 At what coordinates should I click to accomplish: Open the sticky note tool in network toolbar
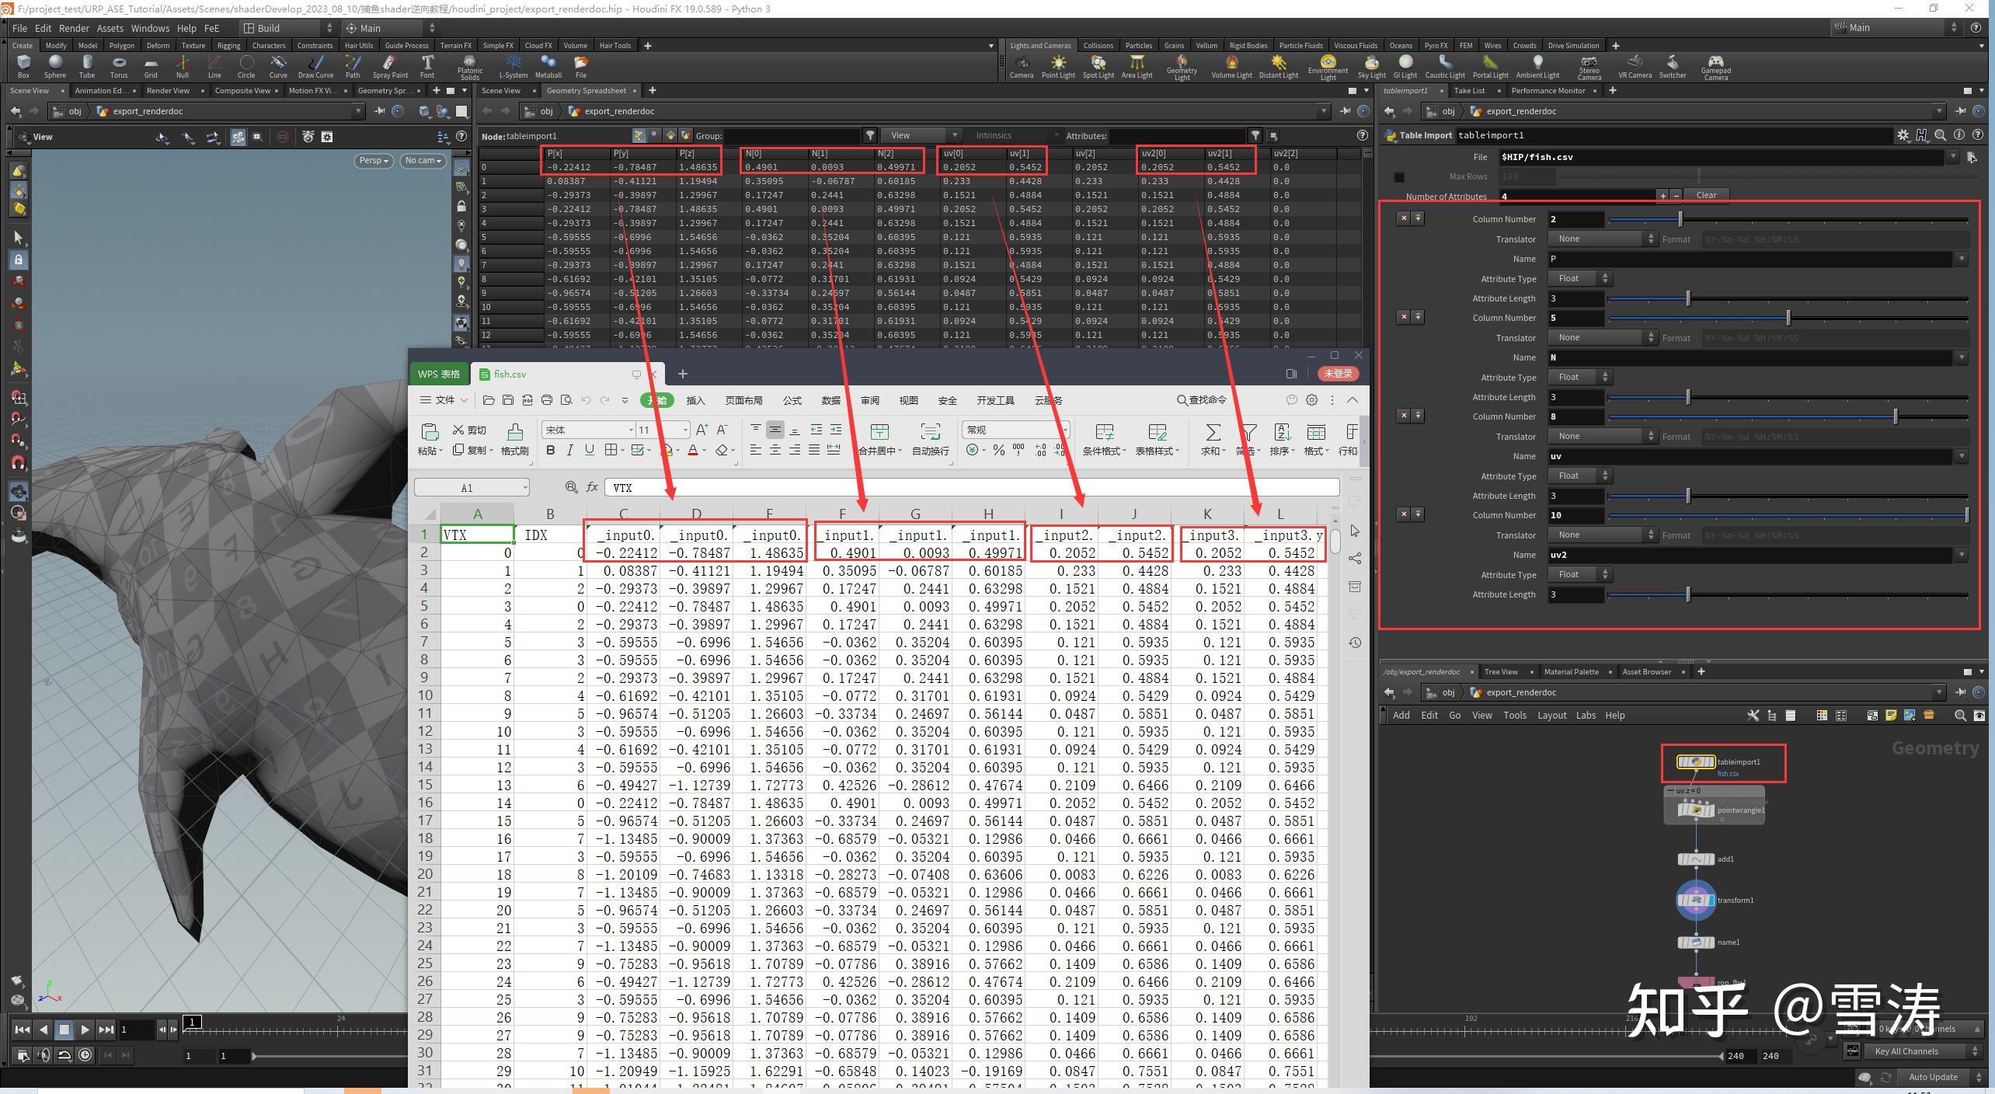point(1890,716)
